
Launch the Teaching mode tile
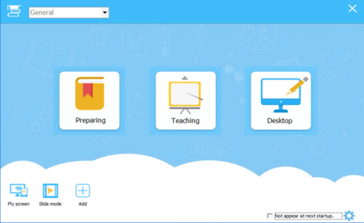point(186,100)
